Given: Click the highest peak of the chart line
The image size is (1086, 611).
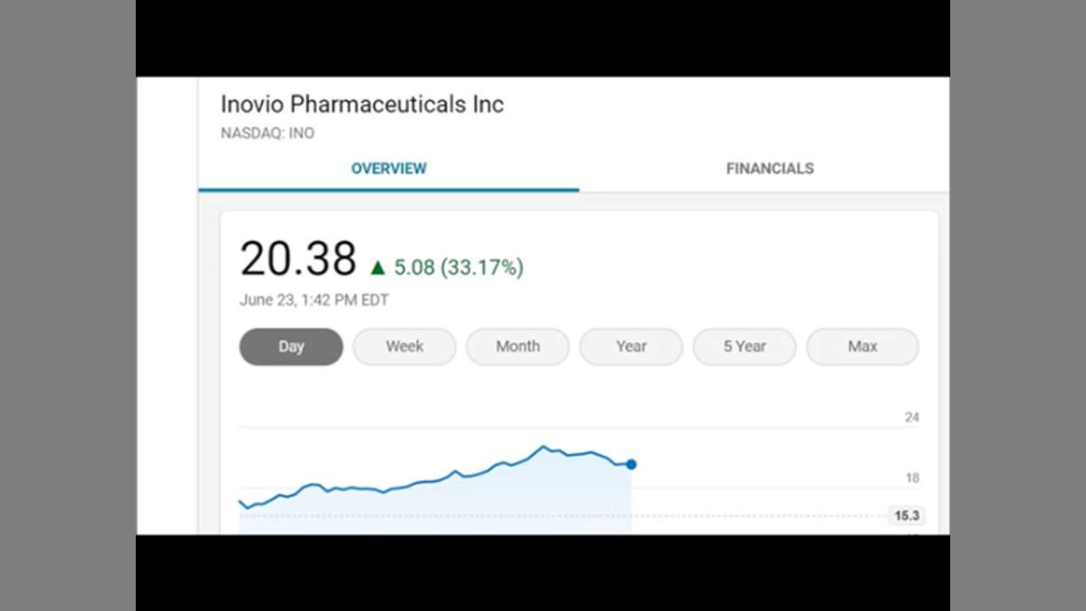Looking at the screenshot, I should pyautogui.click(x=544, y=446).
